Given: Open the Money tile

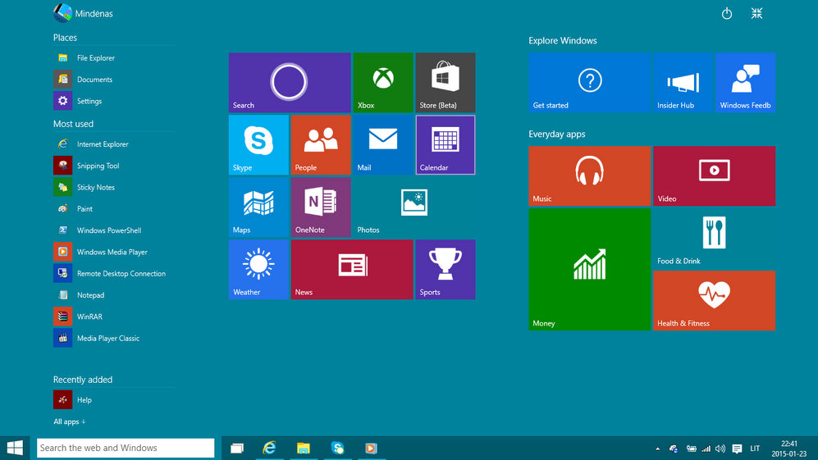Looking at the screenshot, I should [x=589, y=269].
